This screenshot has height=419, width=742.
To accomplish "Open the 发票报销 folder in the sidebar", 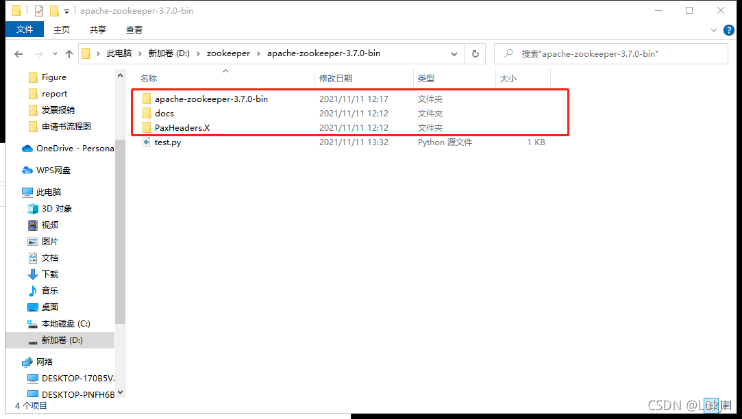I will click(58, 110).
